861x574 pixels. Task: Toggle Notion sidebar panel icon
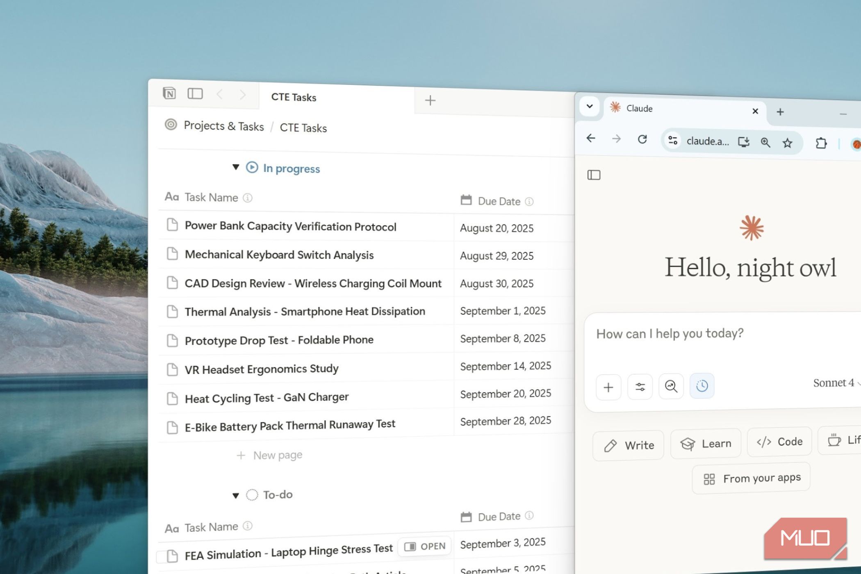click(195, 94)
